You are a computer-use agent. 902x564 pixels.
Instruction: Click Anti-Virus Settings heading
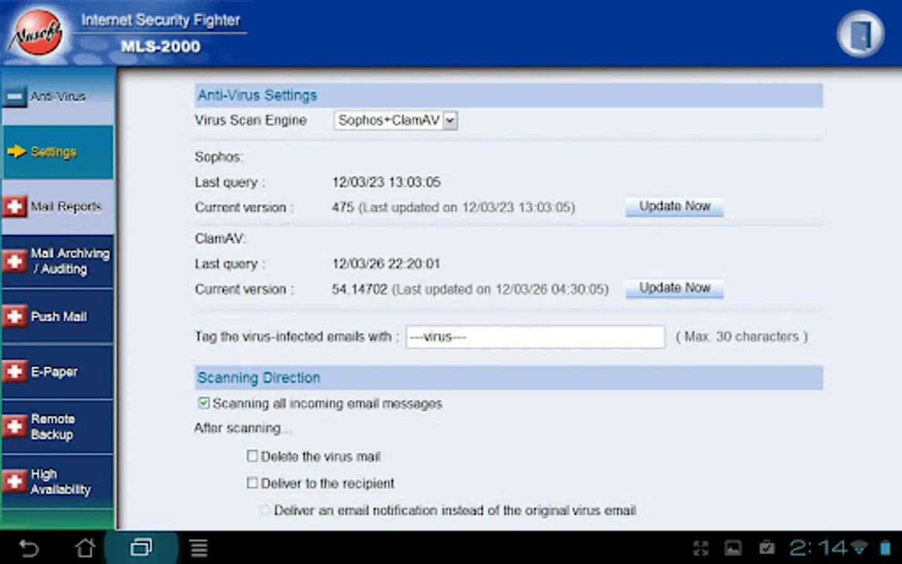pos(257,95)
